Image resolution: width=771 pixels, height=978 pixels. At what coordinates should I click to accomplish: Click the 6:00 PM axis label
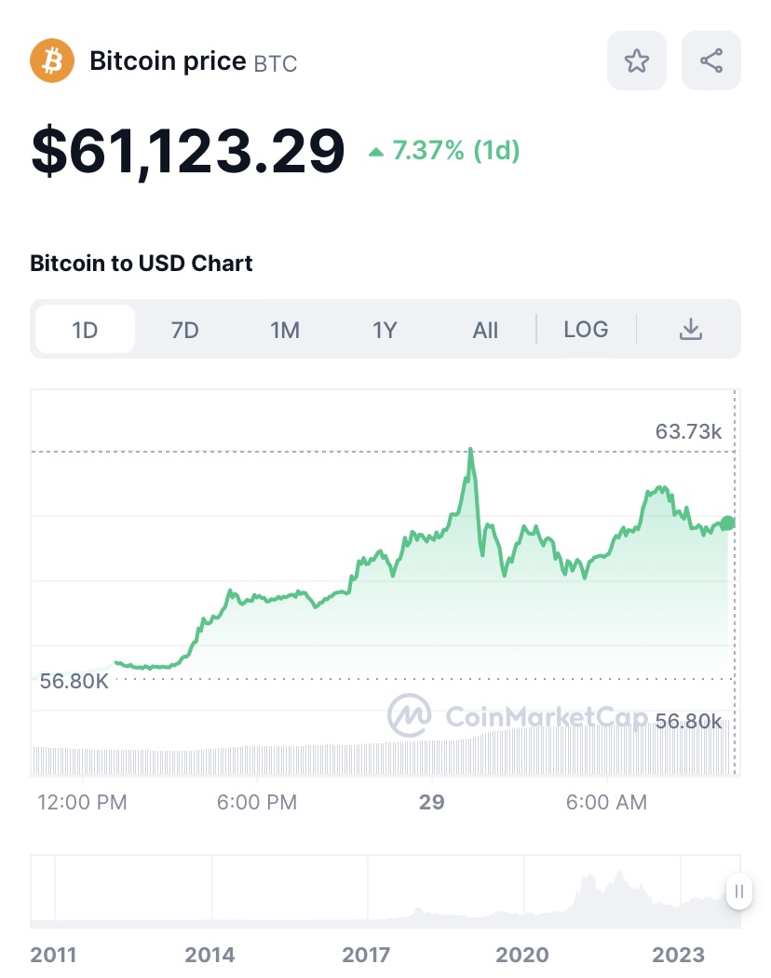(257, 802)
